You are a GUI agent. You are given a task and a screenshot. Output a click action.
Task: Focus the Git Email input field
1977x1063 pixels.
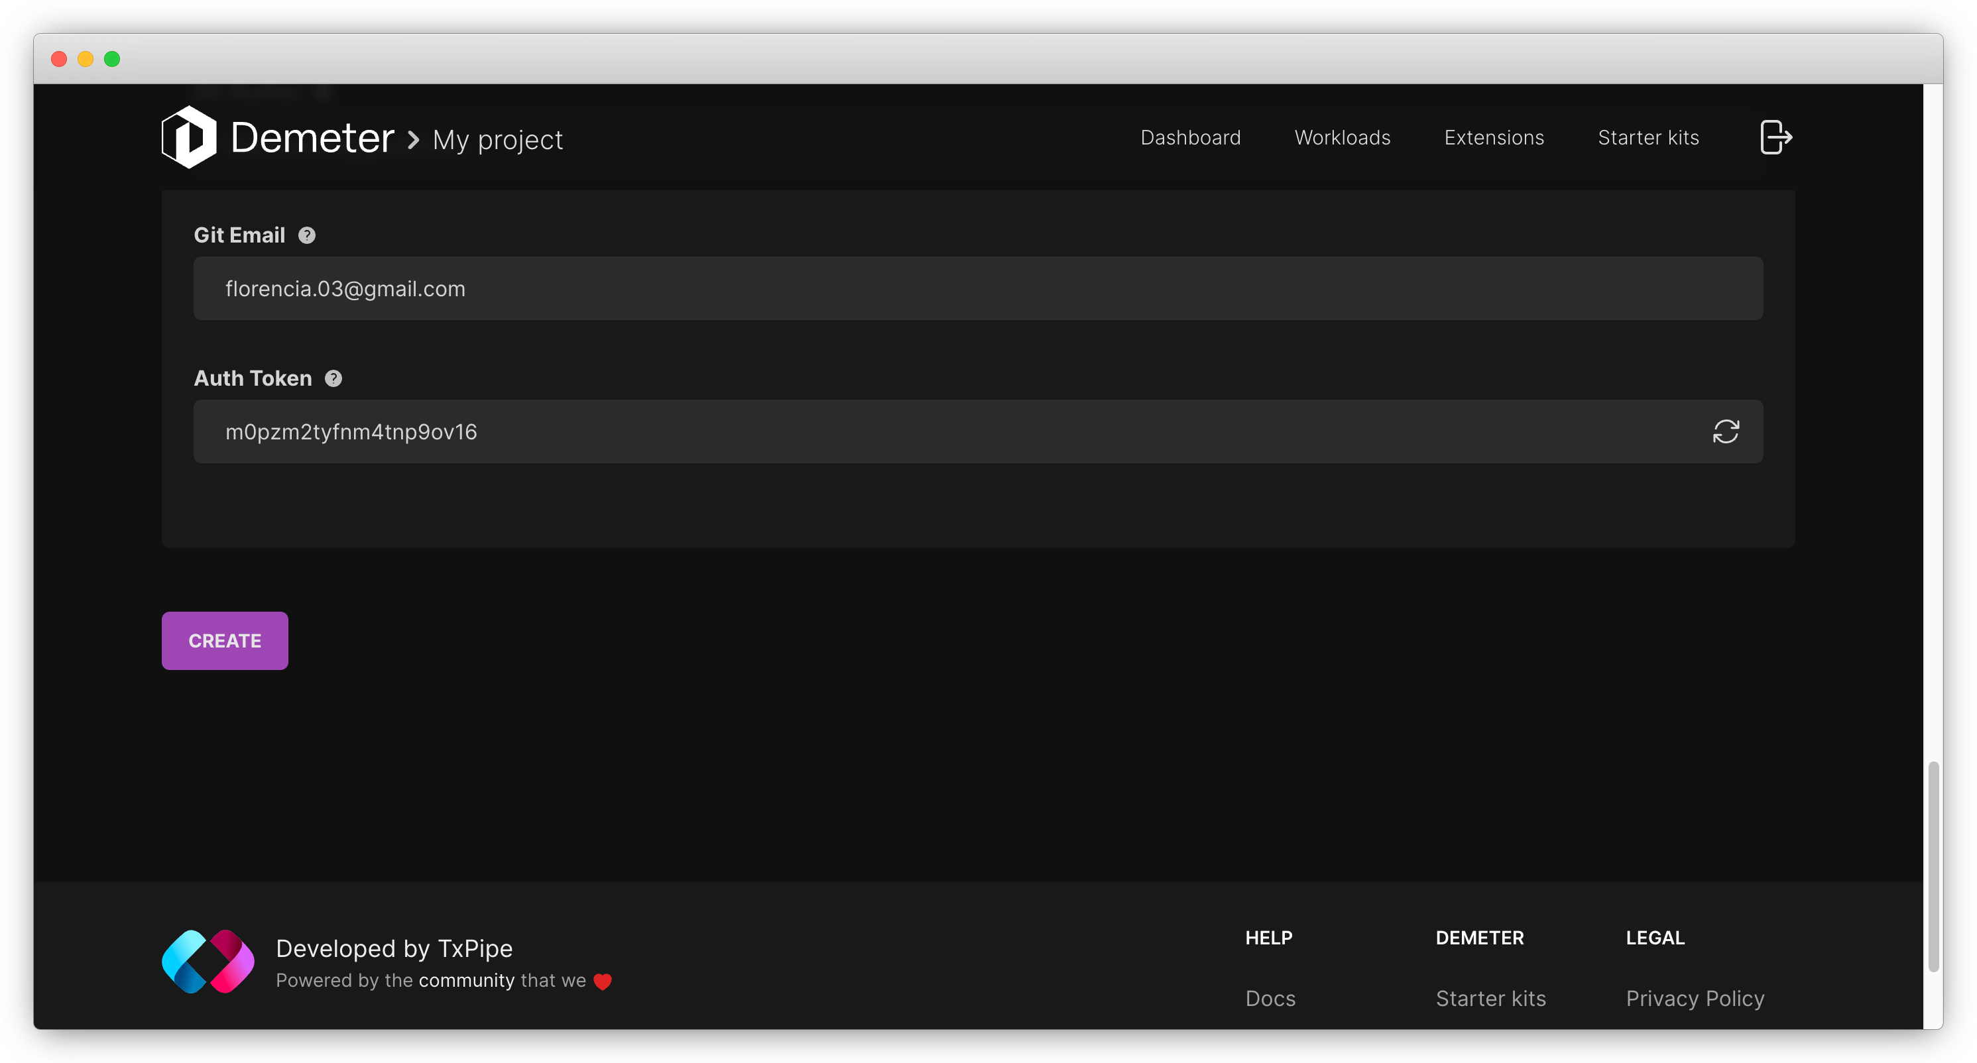coord(978,288)
